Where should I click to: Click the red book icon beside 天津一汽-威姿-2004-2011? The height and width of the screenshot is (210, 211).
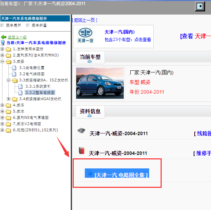pyautogui.click(x=82, y=150)
